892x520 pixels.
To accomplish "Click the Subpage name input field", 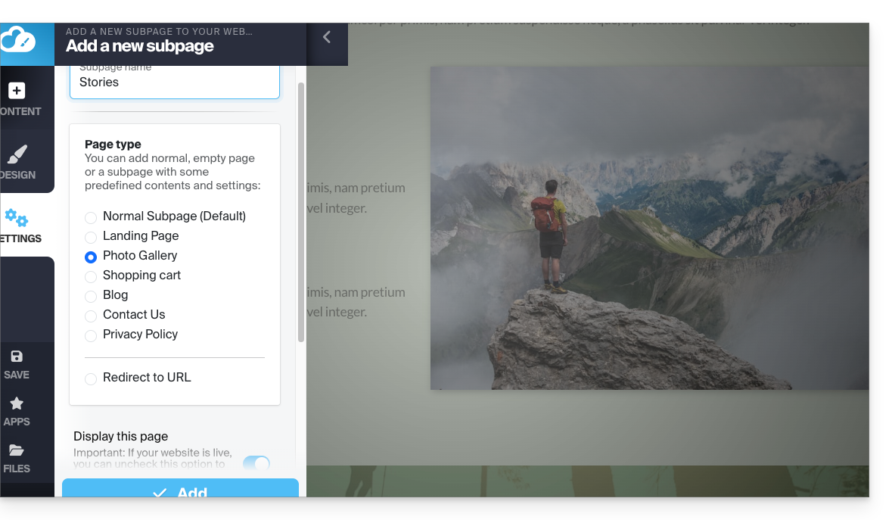I will 175,83.
